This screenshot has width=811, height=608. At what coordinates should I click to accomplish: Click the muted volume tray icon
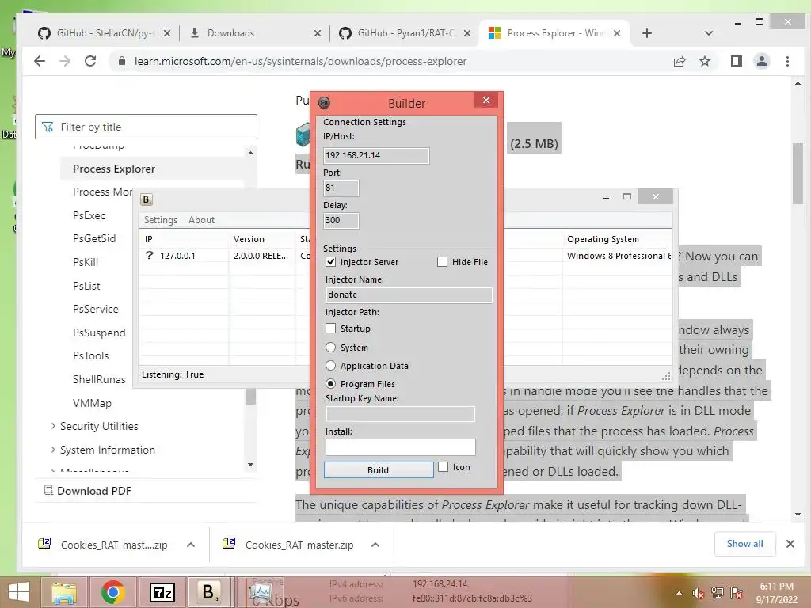point(699,593)
